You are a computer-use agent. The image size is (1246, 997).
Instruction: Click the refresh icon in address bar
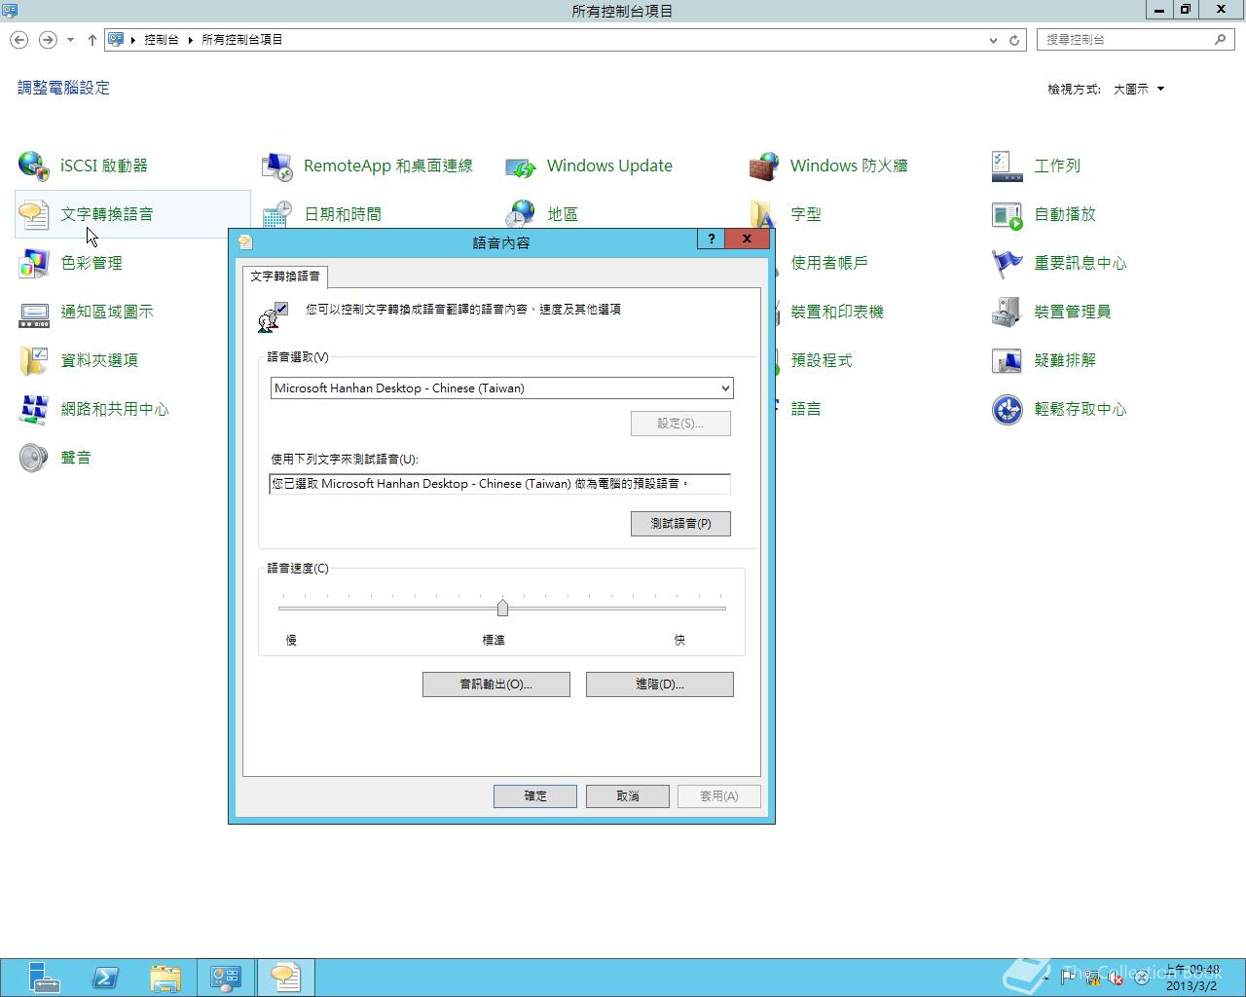(x=1014, y=40)
